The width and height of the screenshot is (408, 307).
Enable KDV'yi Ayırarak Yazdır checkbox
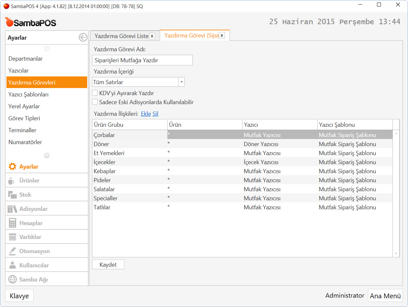[x=95, y=93]
